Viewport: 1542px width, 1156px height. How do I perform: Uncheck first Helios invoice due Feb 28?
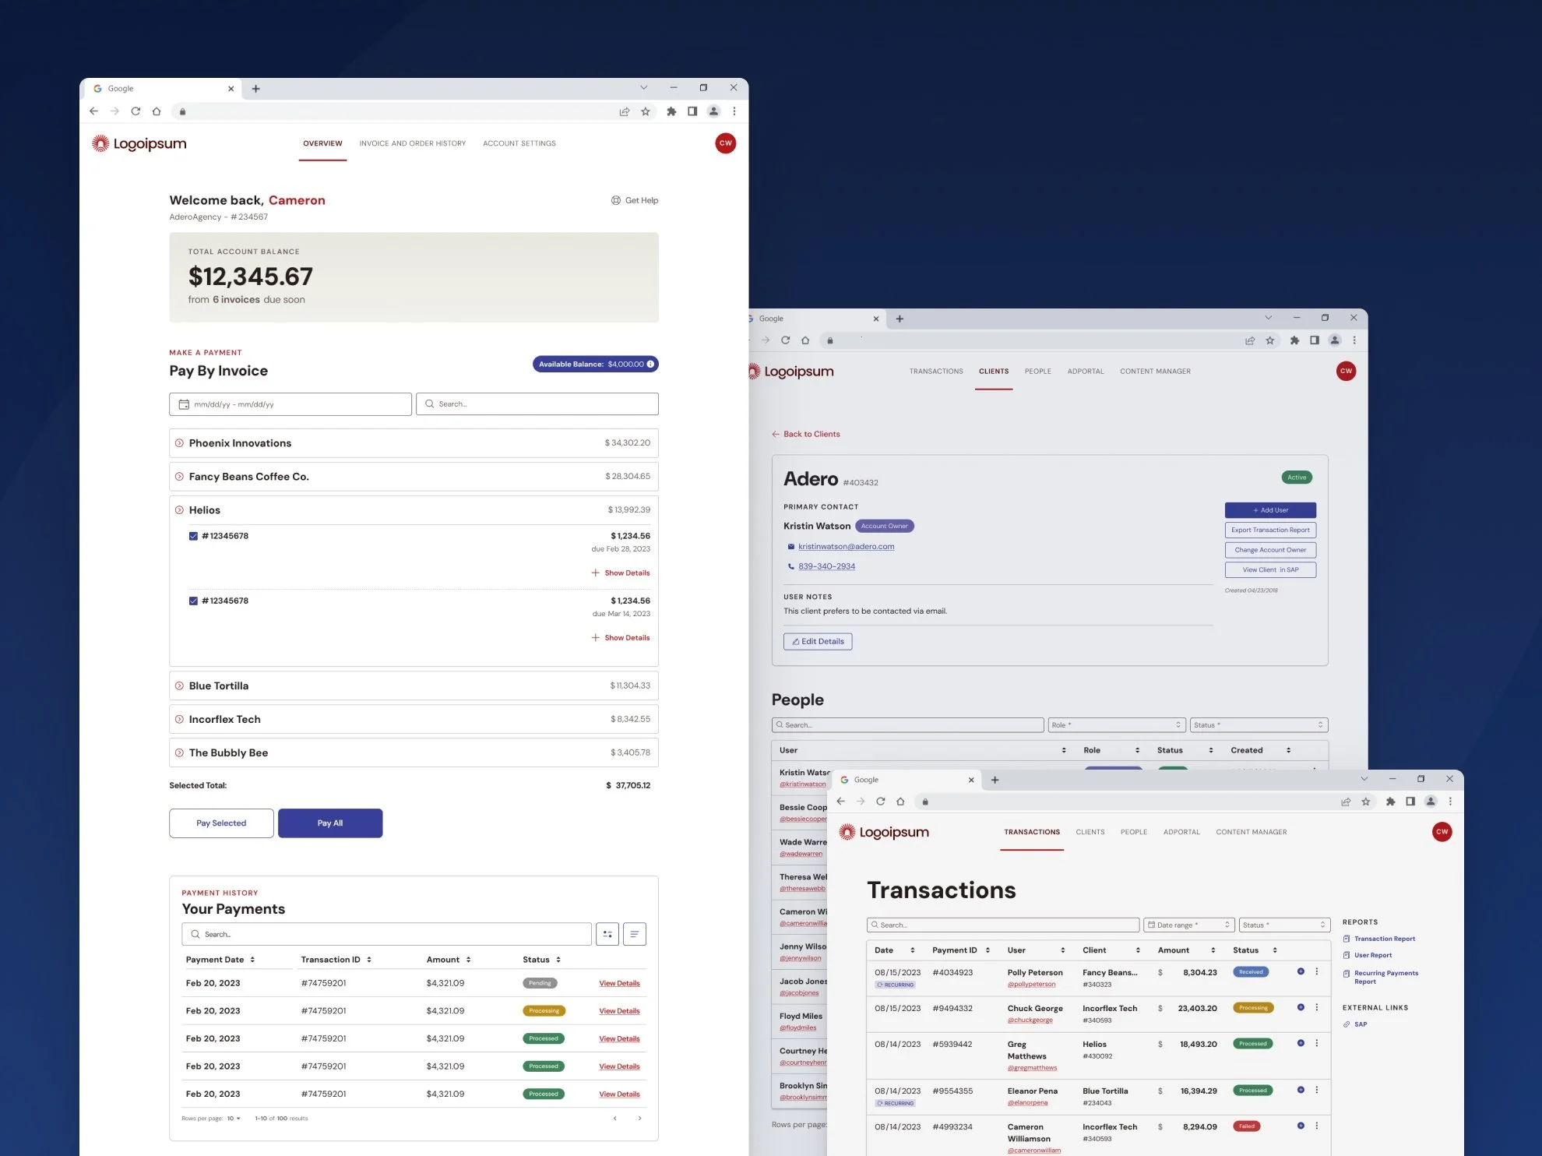193,536
